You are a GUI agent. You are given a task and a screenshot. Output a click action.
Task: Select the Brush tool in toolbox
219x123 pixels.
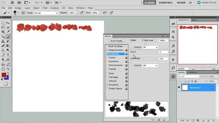(x=8, y=37)
